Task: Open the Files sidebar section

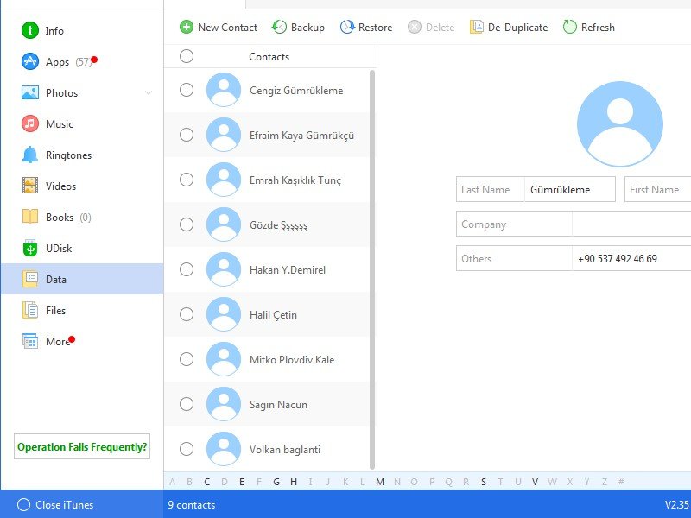Action: [x=55, y=311]
